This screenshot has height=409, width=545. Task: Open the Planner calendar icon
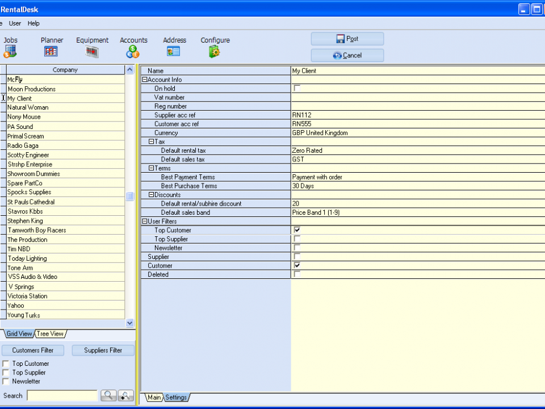(x=51, y=52)
